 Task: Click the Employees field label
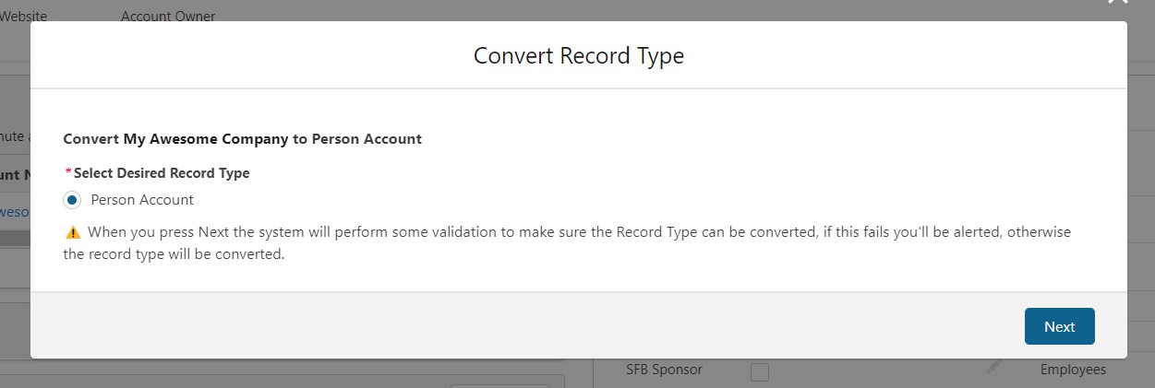coord(1073,370)
